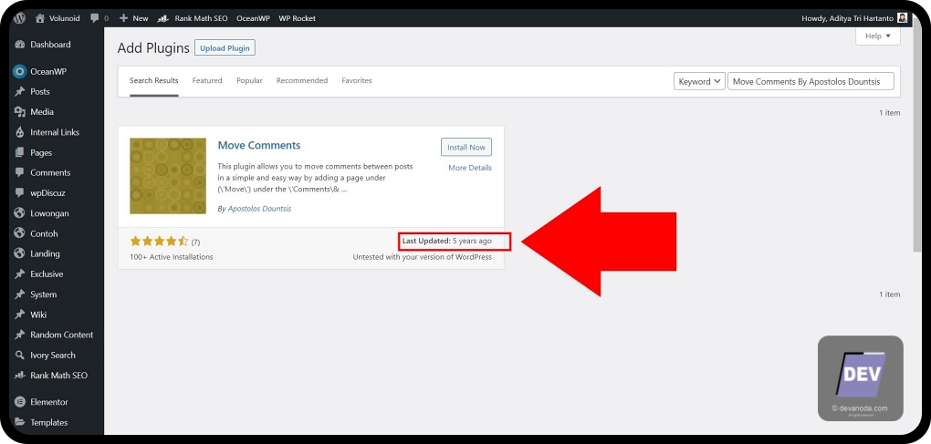Click the Elementor icon in sidebar
The image size is (931, 444).
click(20, 402)
